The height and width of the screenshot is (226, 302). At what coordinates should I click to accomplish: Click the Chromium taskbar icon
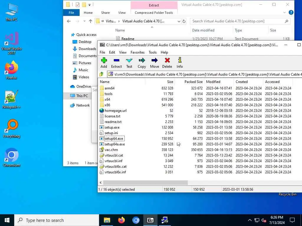tap(136, 220)
